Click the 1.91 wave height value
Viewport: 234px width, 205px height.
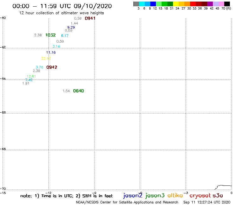coord(26,83)
